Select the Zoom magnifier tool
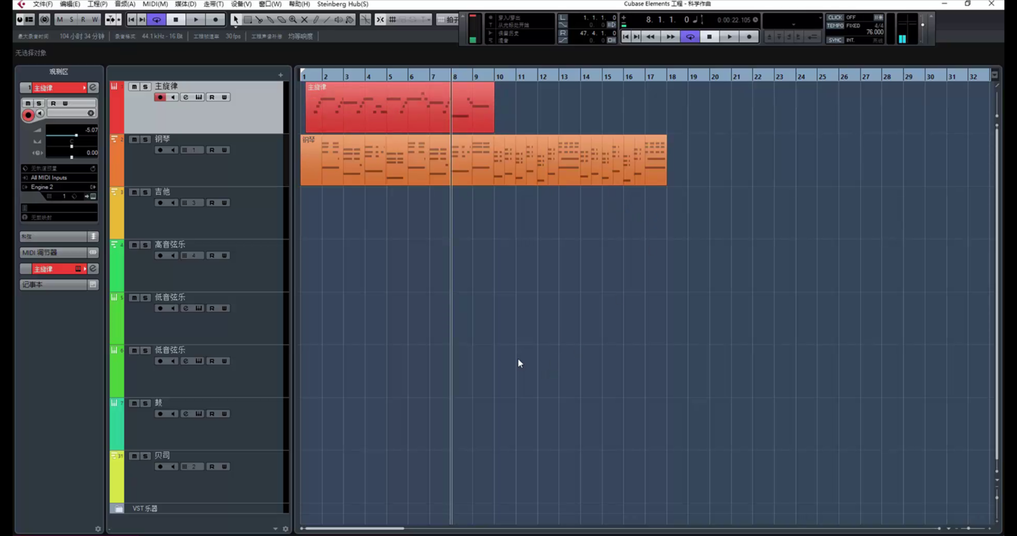The width and height of the screenshot is (1017, 536). coord(293,20)
